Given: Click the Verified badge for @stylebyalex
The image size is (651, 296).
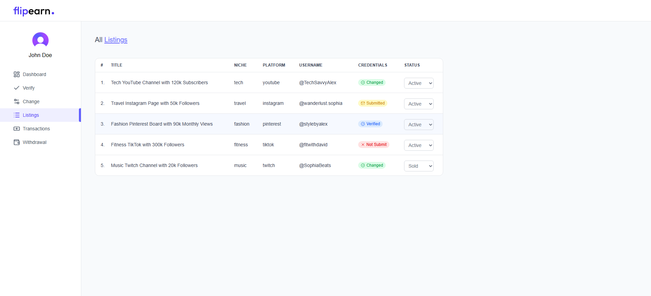Looking at the screenshot, I should pos(370,124).
